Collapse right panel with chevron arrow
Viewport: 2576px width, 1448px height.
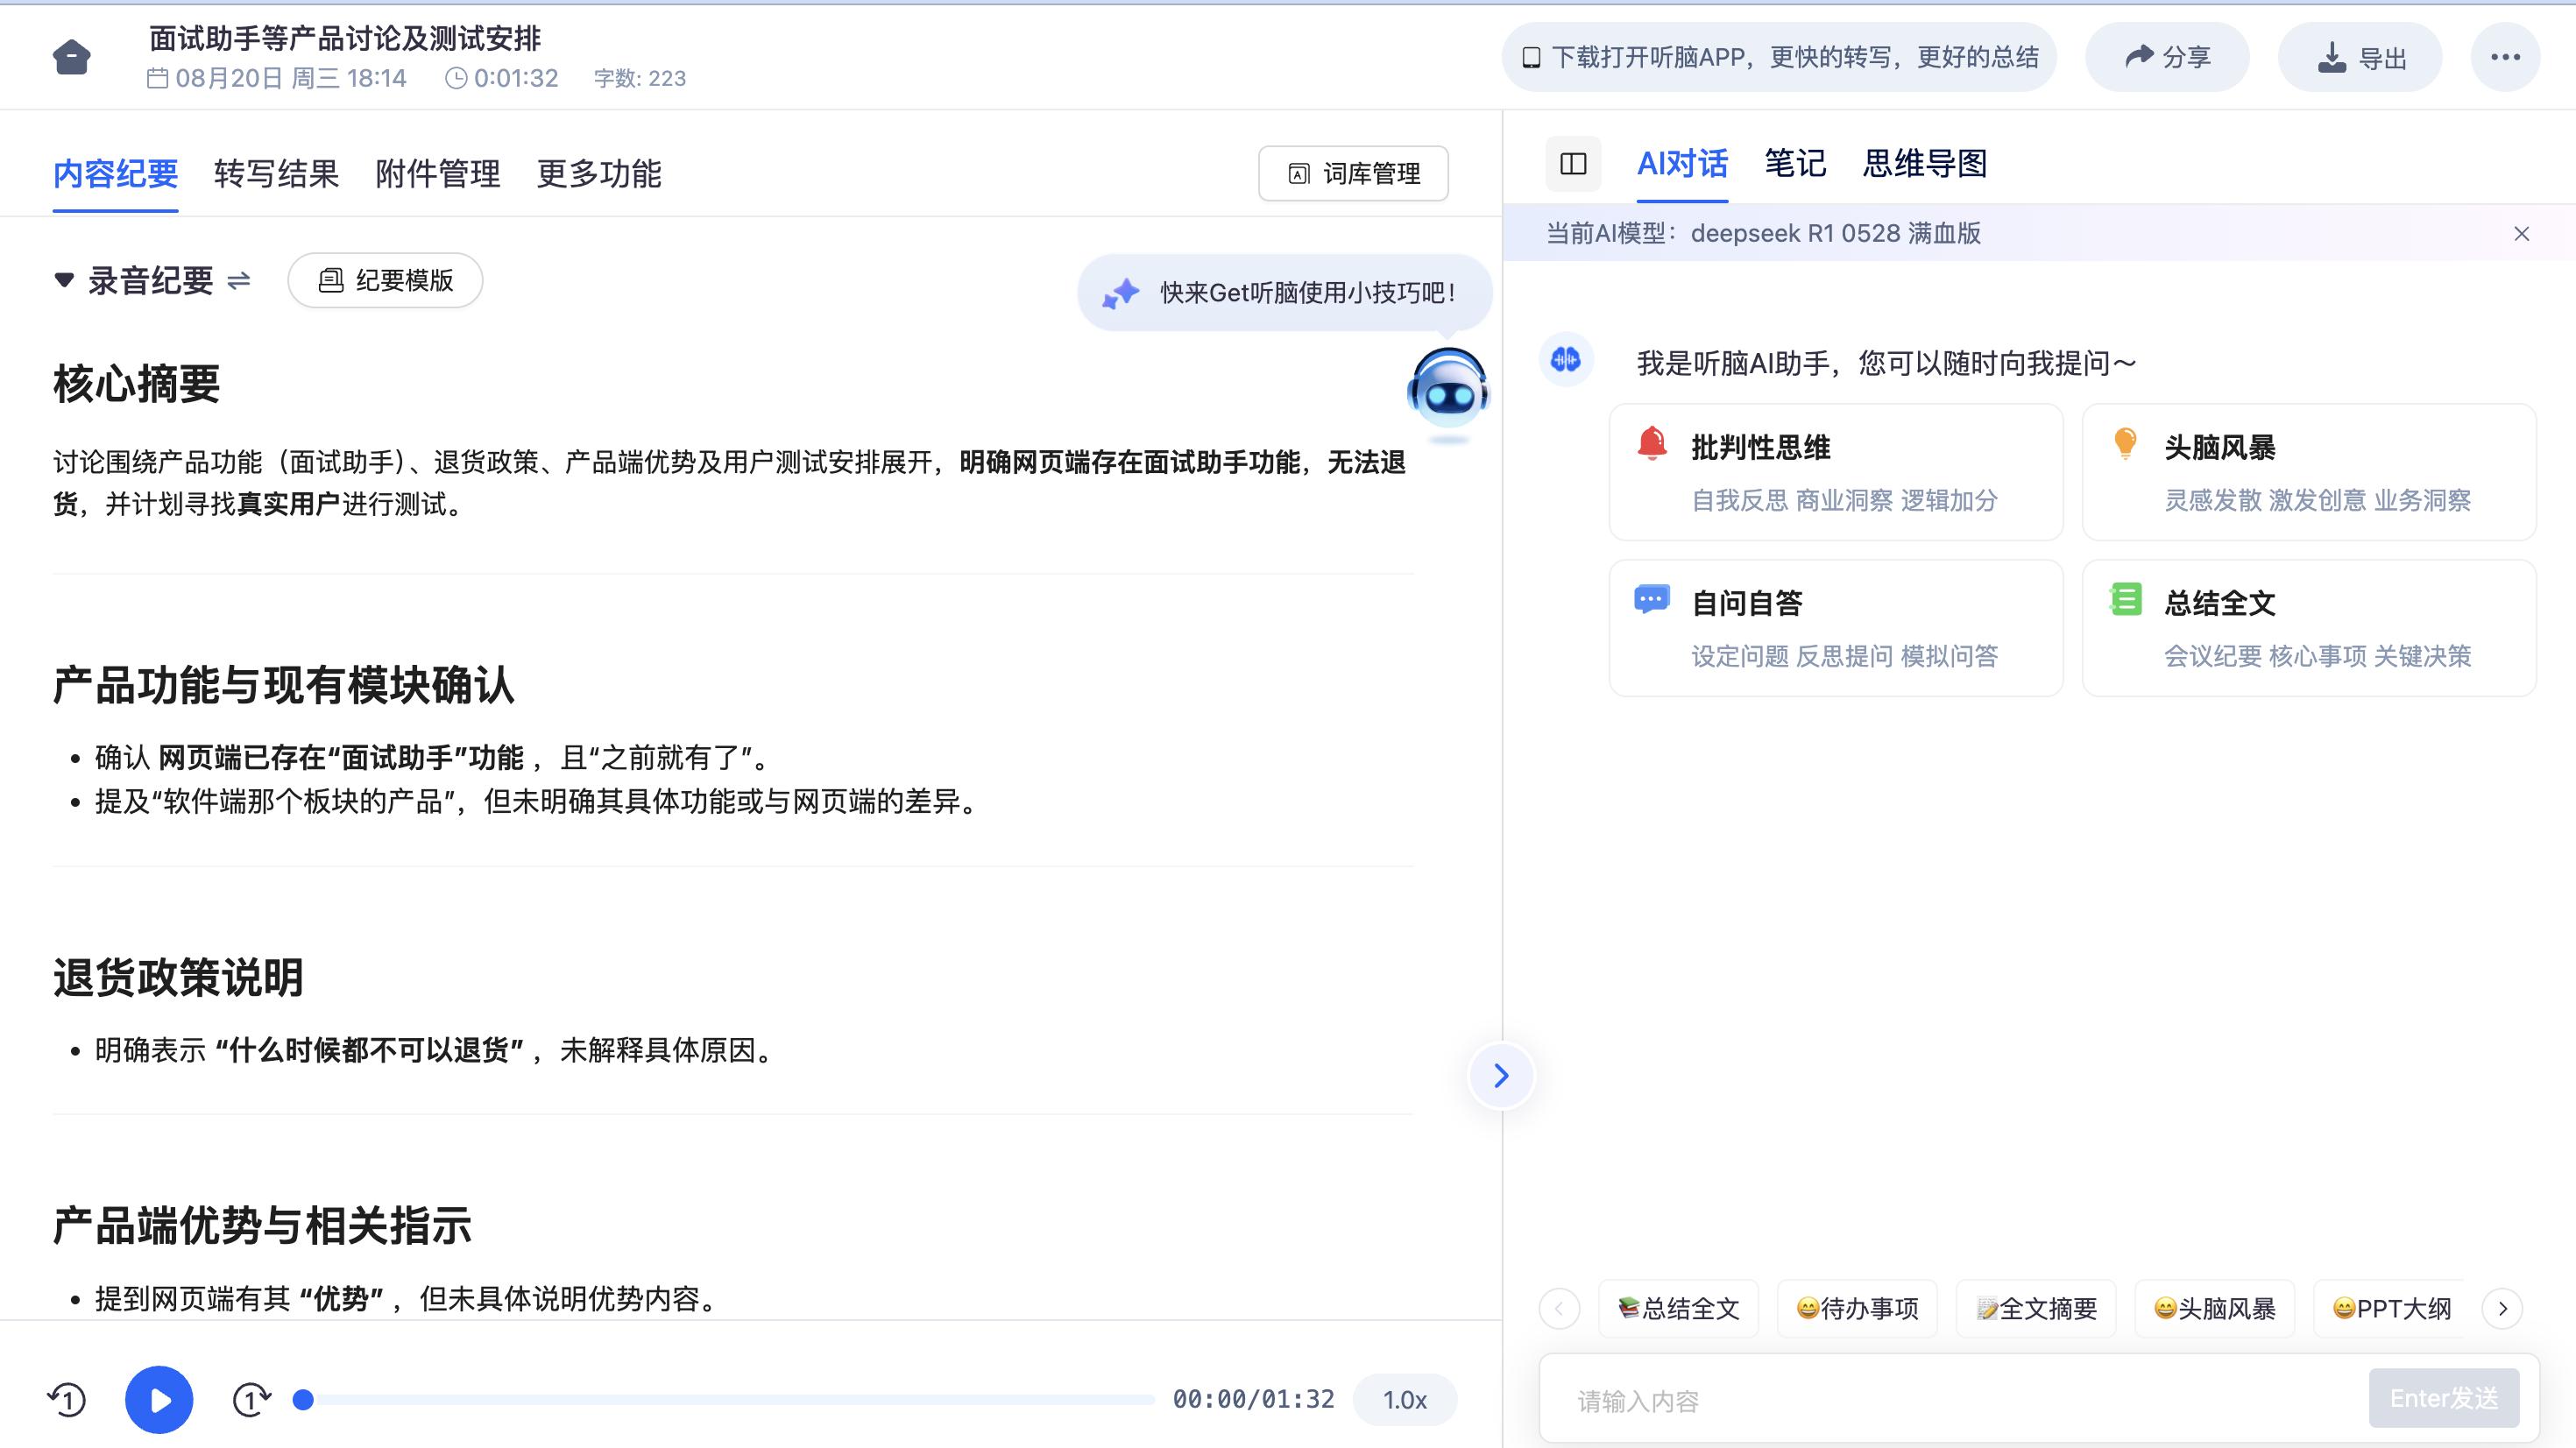(x=1500, y=1076)
